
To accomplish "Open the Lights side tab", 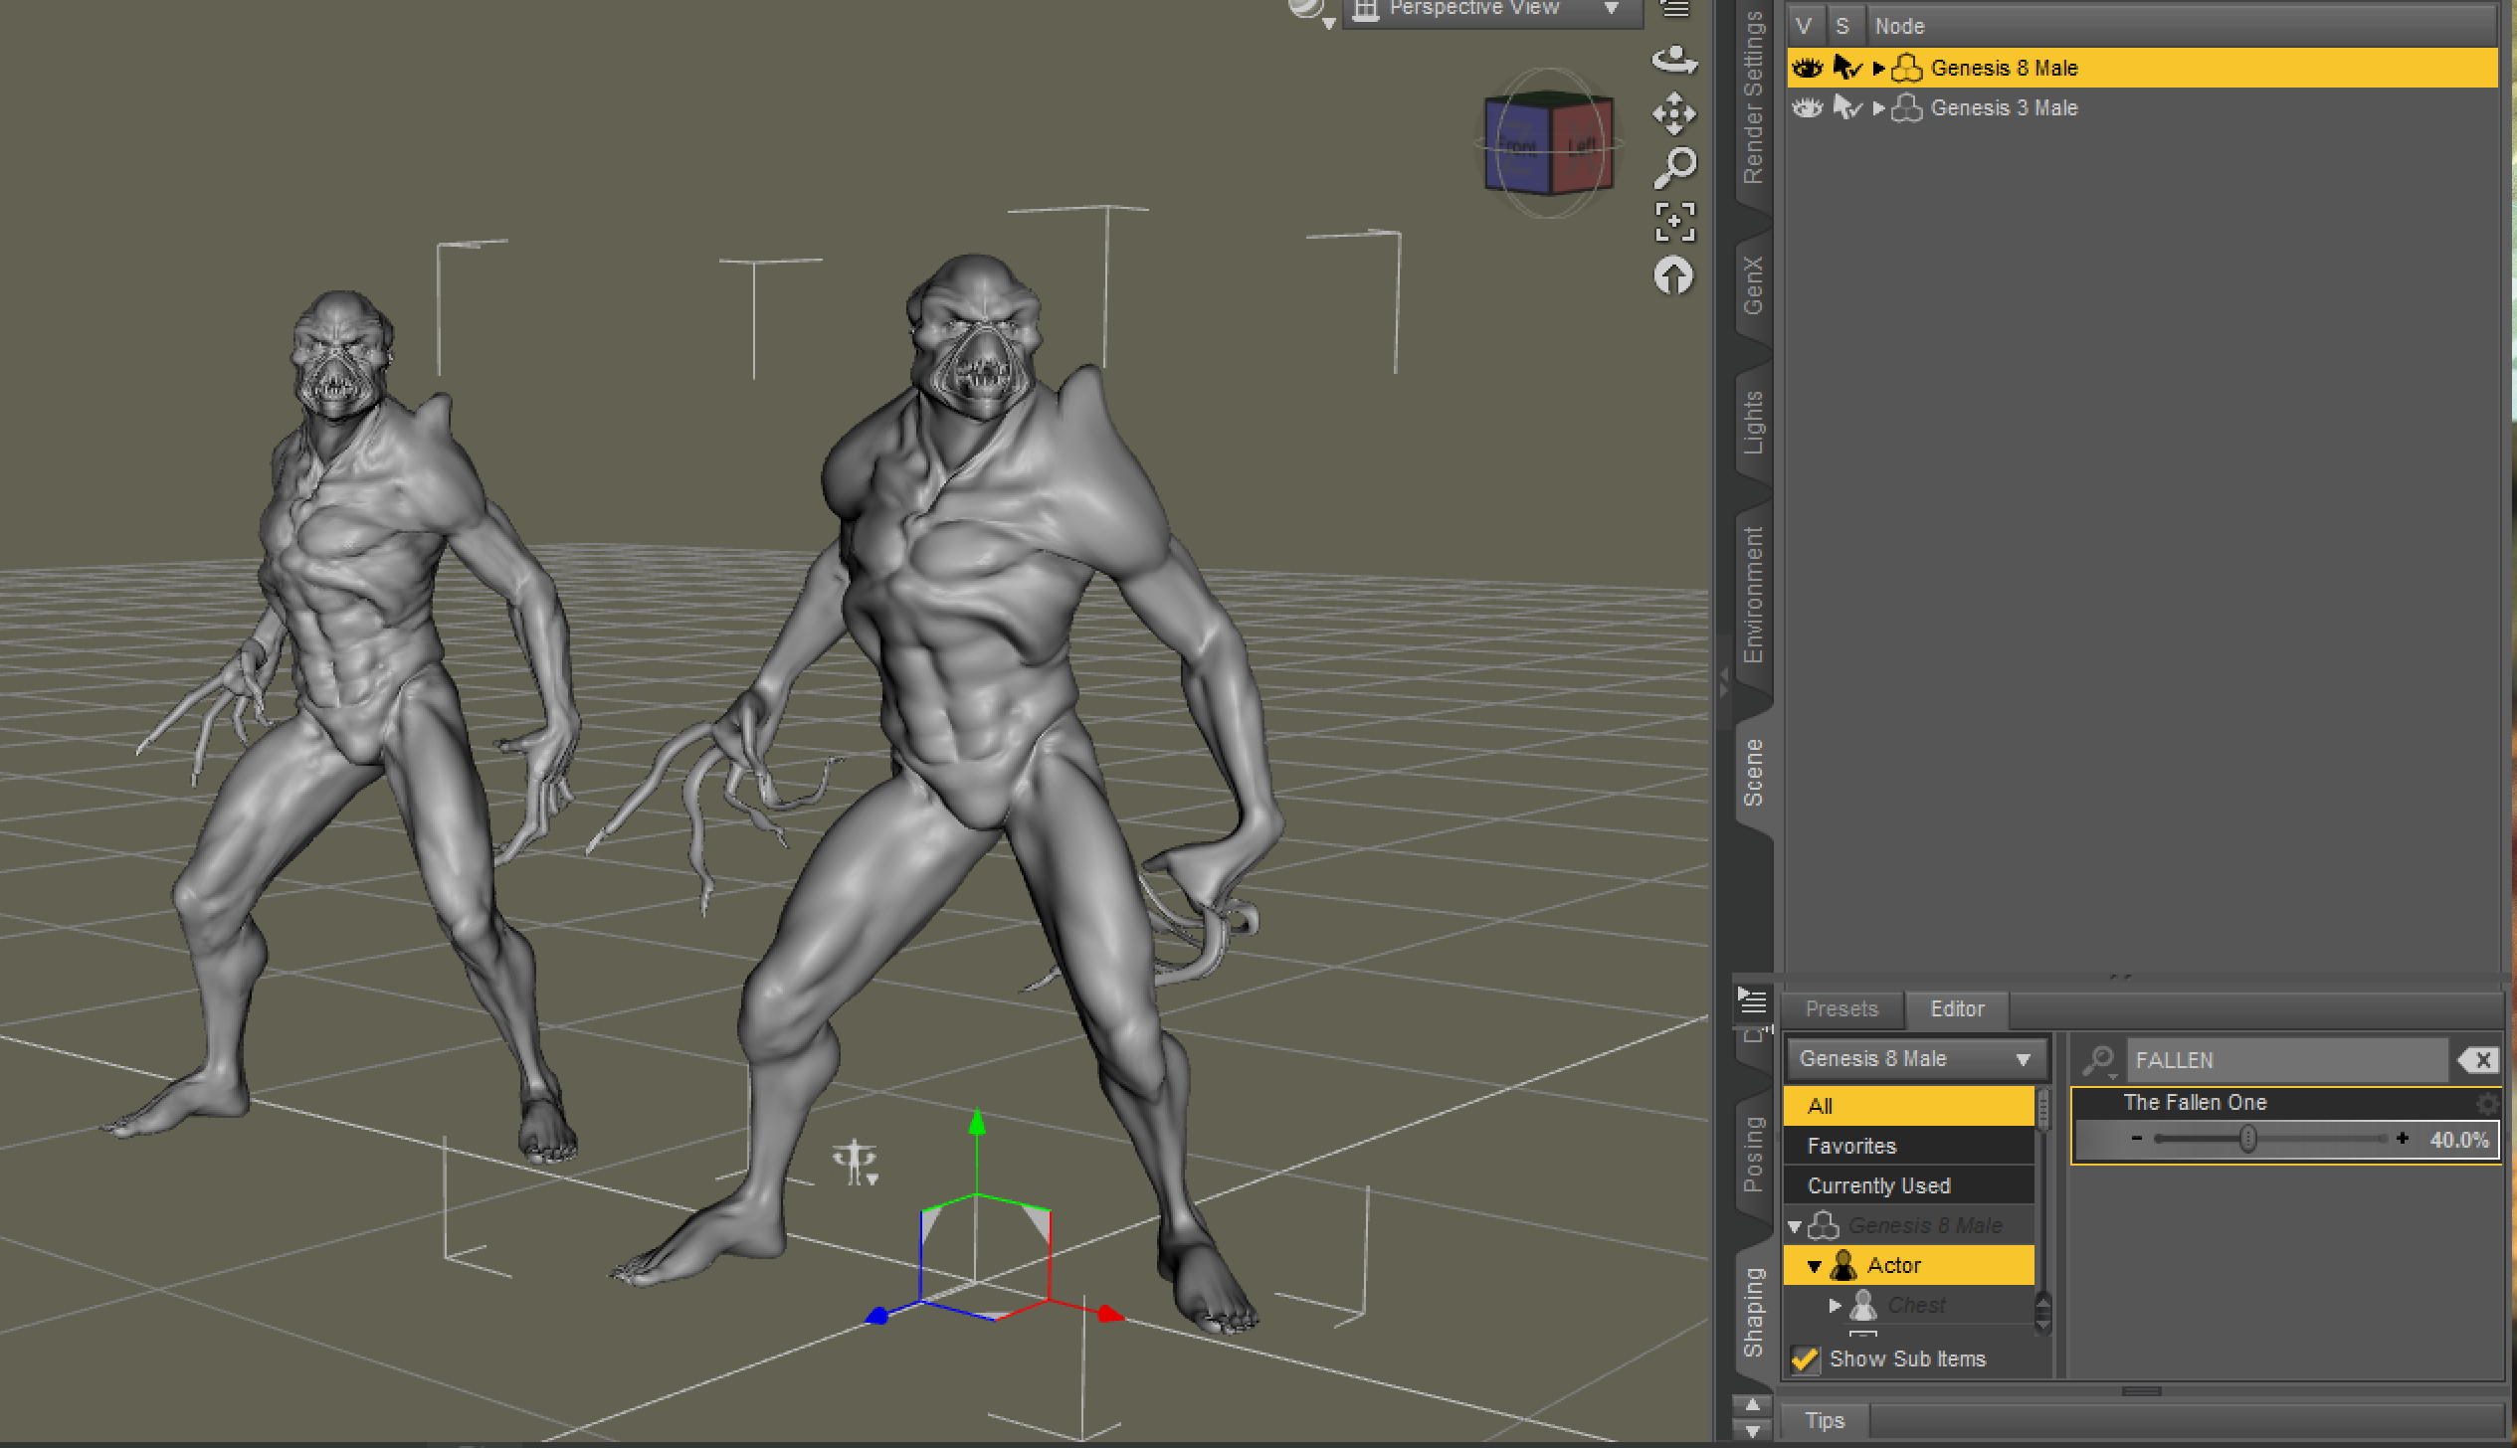I will [1753, 423].
